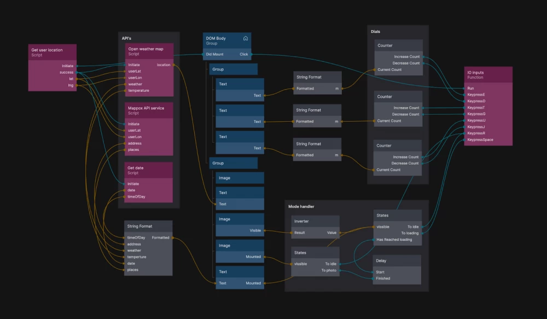Click the Finished port on Delay node

click(383, 279)
